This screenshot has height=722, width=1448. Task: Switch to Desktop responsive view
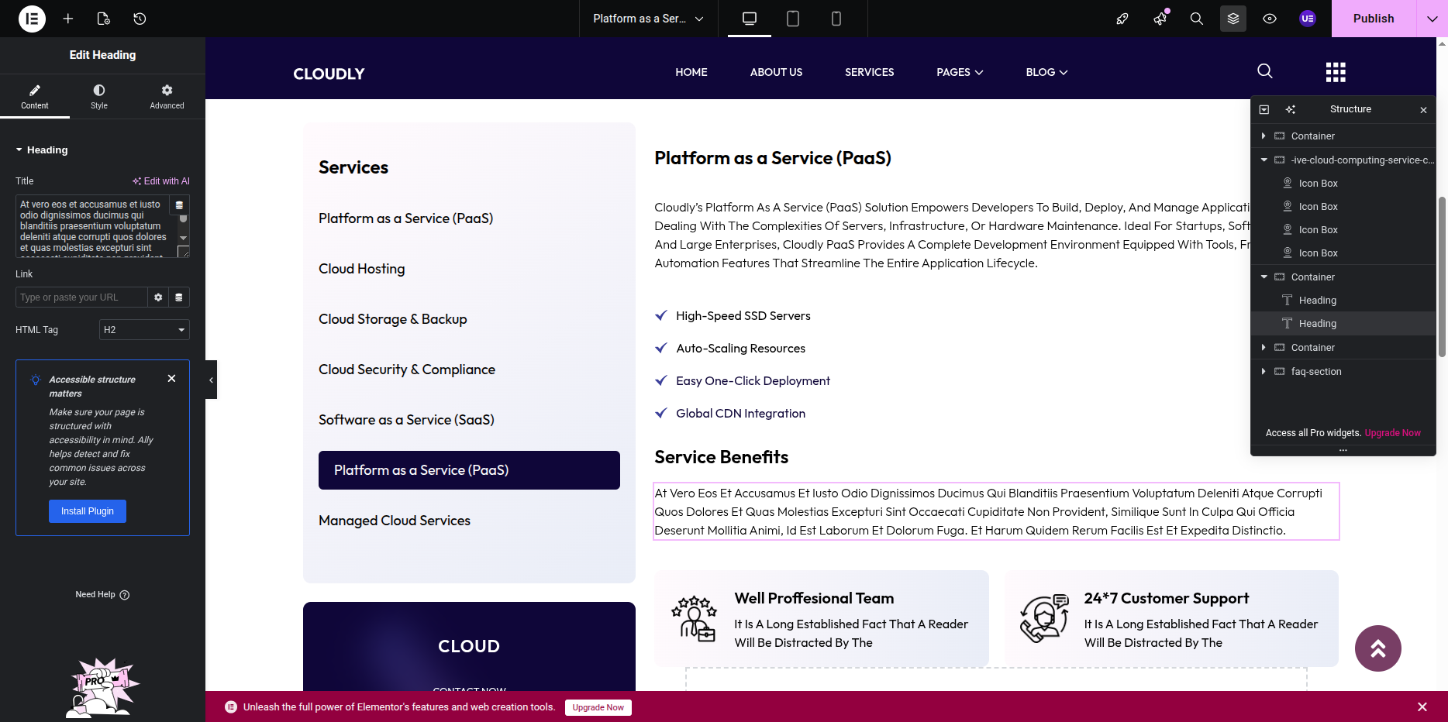click(750, 19)
